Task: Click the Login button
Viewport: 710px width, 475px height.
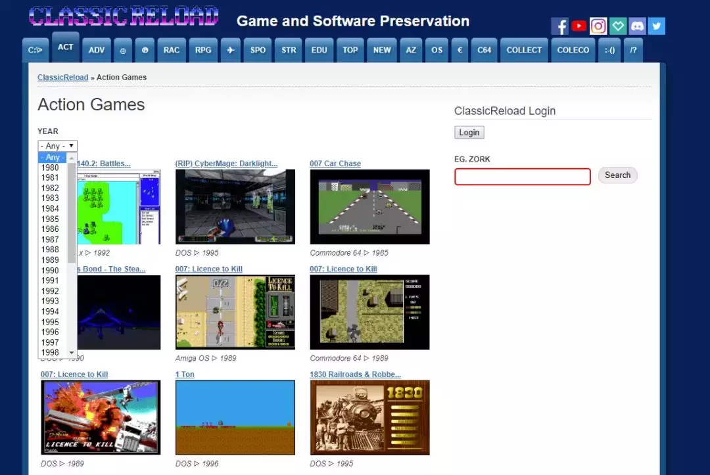Action: 469,133
